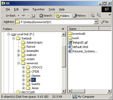
Task: Expand the Jesse folder node
Action: (x=23, y=88)
